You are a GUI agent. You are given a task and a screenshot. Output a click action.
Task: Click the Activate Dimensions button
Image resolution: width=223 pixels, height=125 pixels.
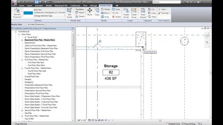[36, 24]
